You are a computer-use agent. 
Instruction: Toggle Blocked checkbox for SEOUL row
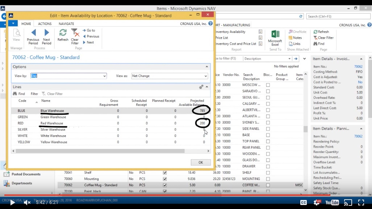point(268,97)
